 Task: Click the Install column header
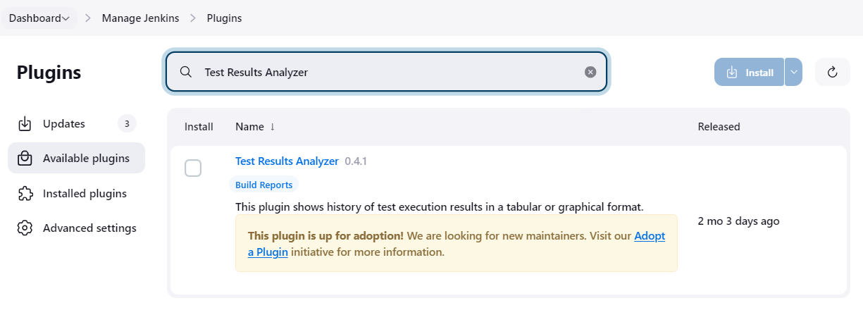pos(199,127)
